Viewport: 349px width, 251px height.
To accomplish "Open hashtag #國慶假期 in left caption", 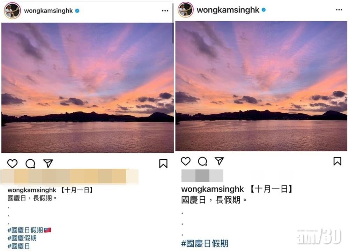I will 22,238.
